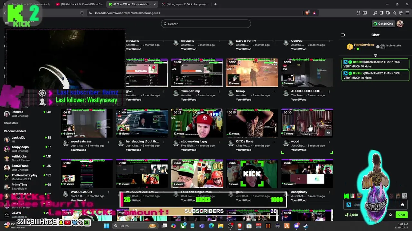Image resolution: width=412 pixels, height=231 pixels.
Task: Click the green Chat send button
Action: [402, 215]
